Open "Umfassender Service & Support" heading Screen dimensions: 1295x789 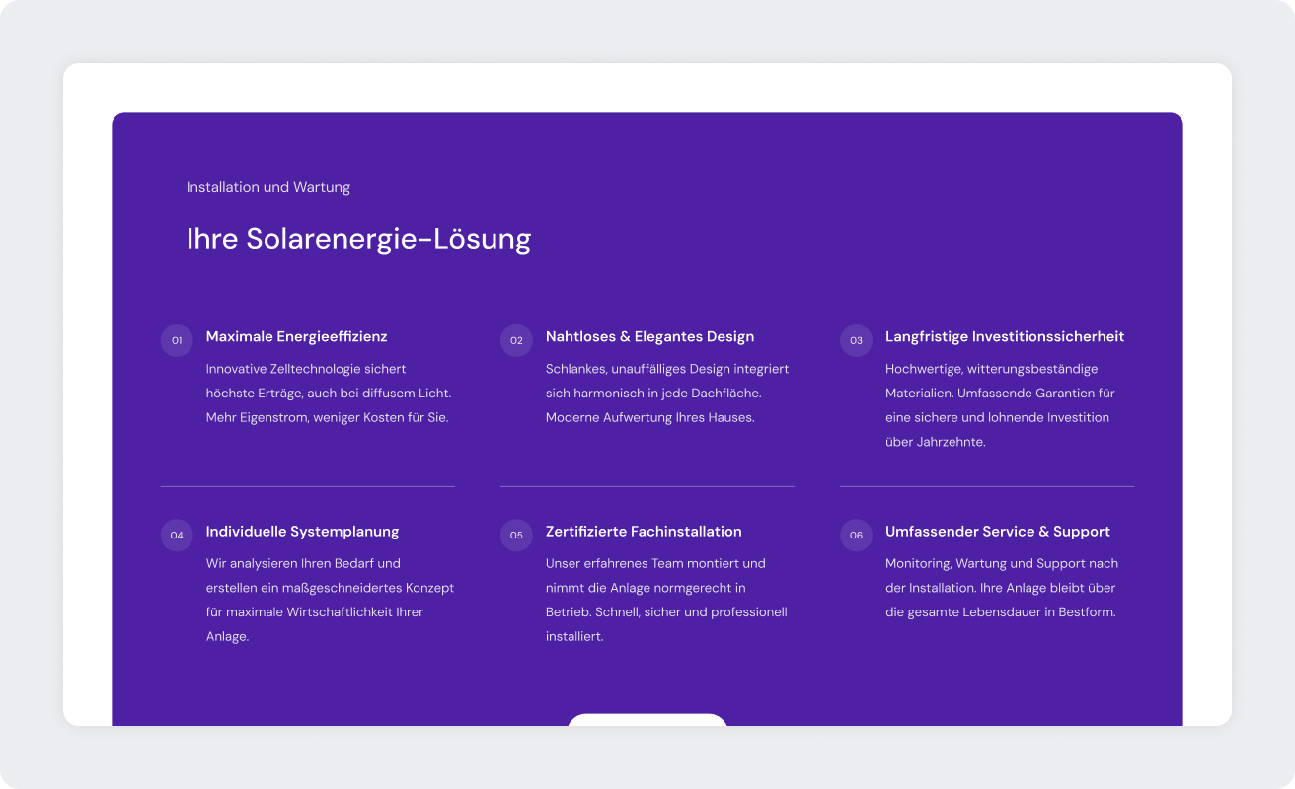pyautogui.click(x=998, y=531)
